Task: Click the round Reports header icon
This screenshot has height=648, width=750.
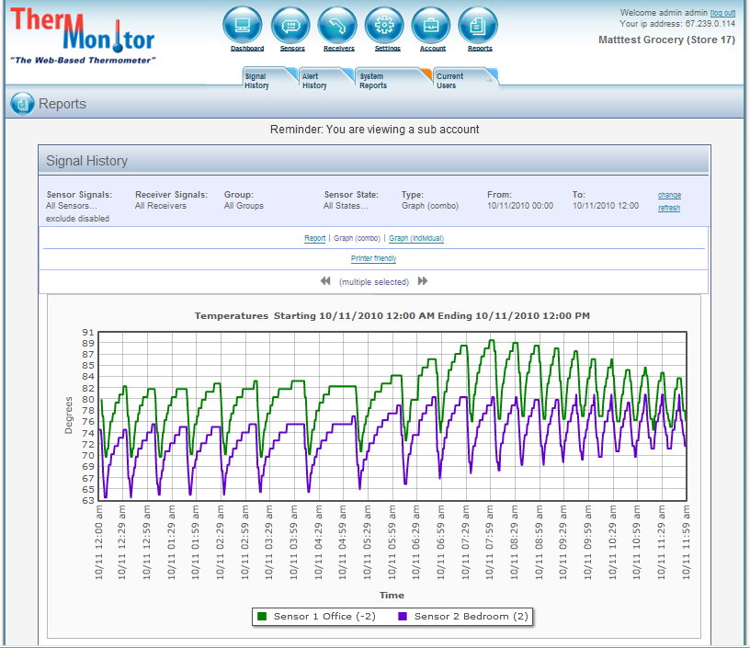Action: click(x=22, y=104)
